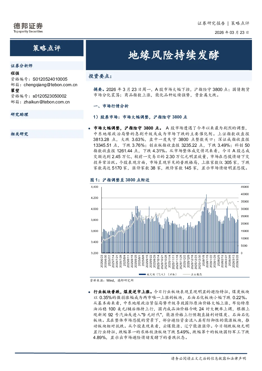Viewport: 262px width, 371px height.
Task: Click qualification number S0120524010005
Action: coord(50,79)
